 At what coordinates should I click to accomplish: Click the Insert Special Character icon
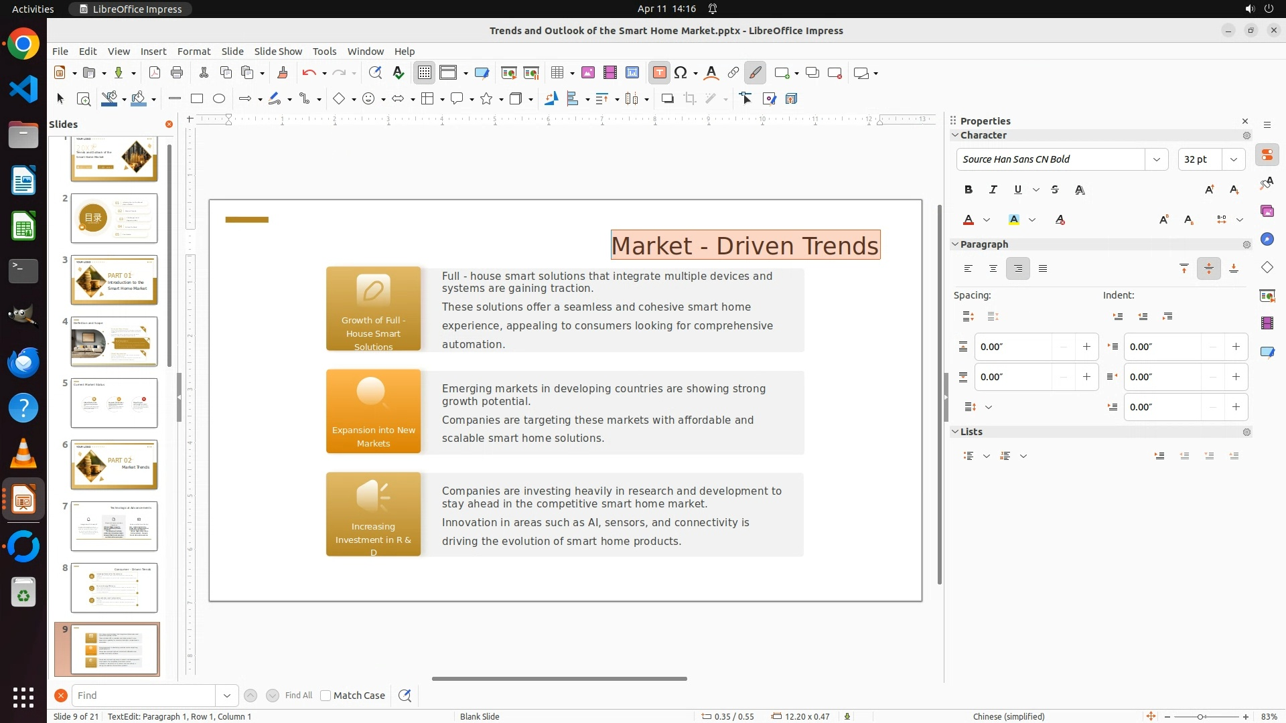click(681, 73)
